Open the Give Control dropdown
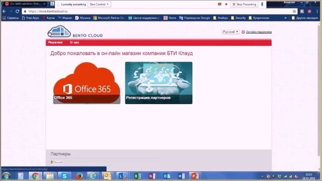322x181 pixels. (x=100, y=5)
